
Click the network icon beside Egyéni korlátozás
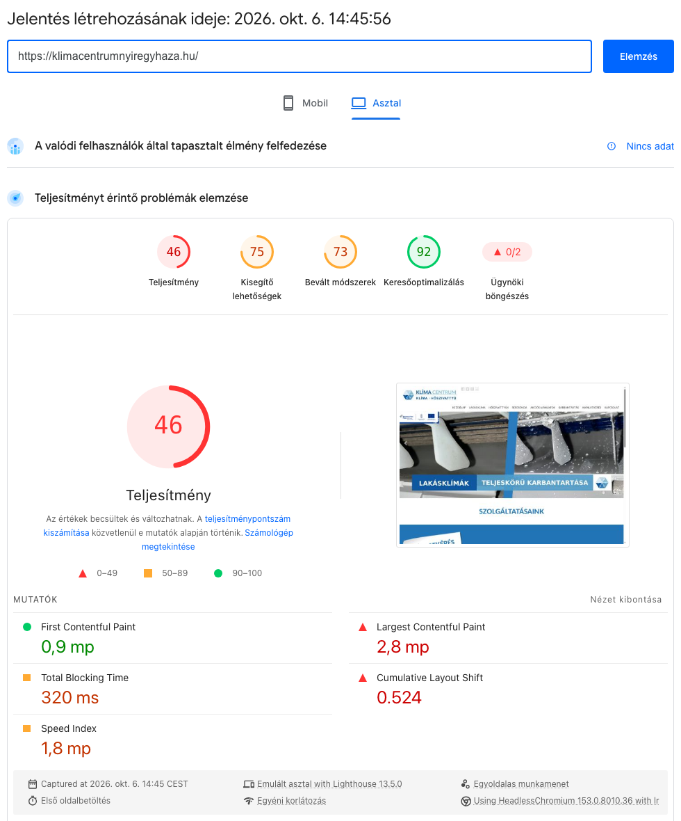point(249,801)
